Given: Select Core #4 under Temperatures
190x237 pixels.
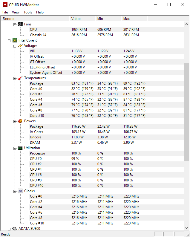Looking at the screenshot, I should click(x=107, y=100).
